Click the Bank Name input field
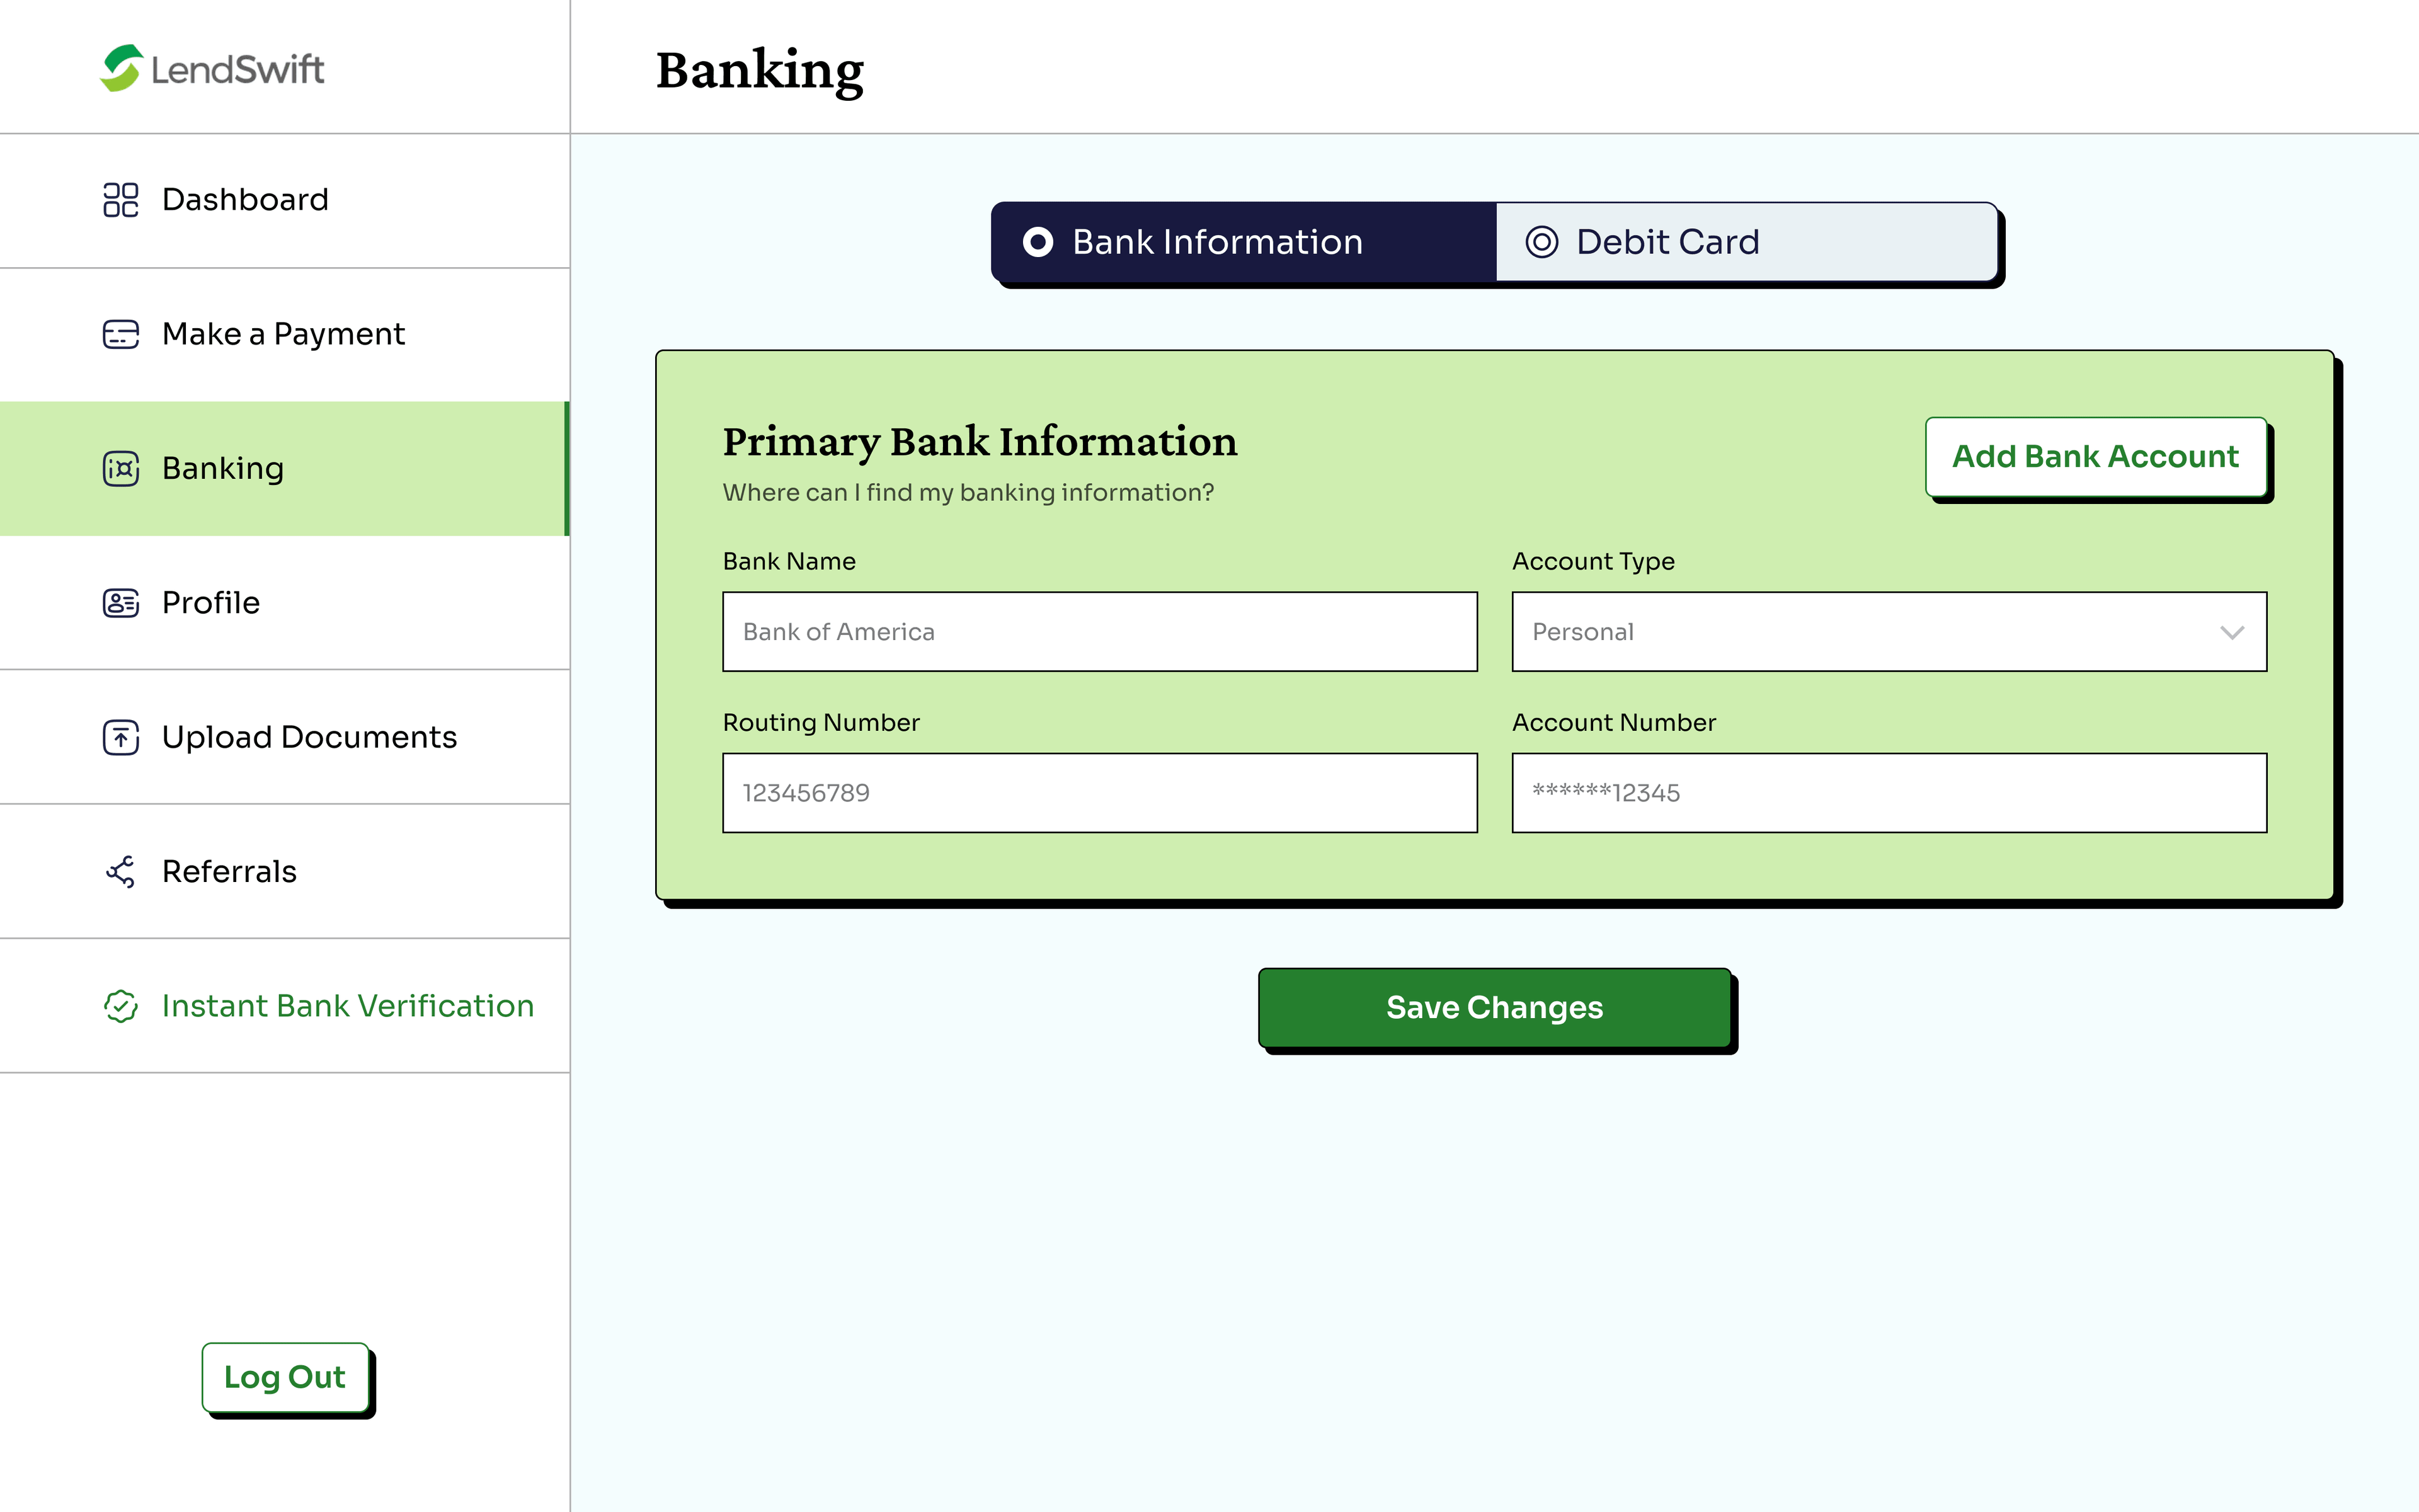This screenshot has height=1512, width=2419. coord(1099,632)
